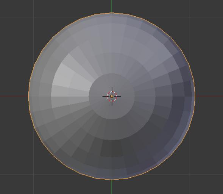Click the bottom-right grid line intersection

point(190,174)
